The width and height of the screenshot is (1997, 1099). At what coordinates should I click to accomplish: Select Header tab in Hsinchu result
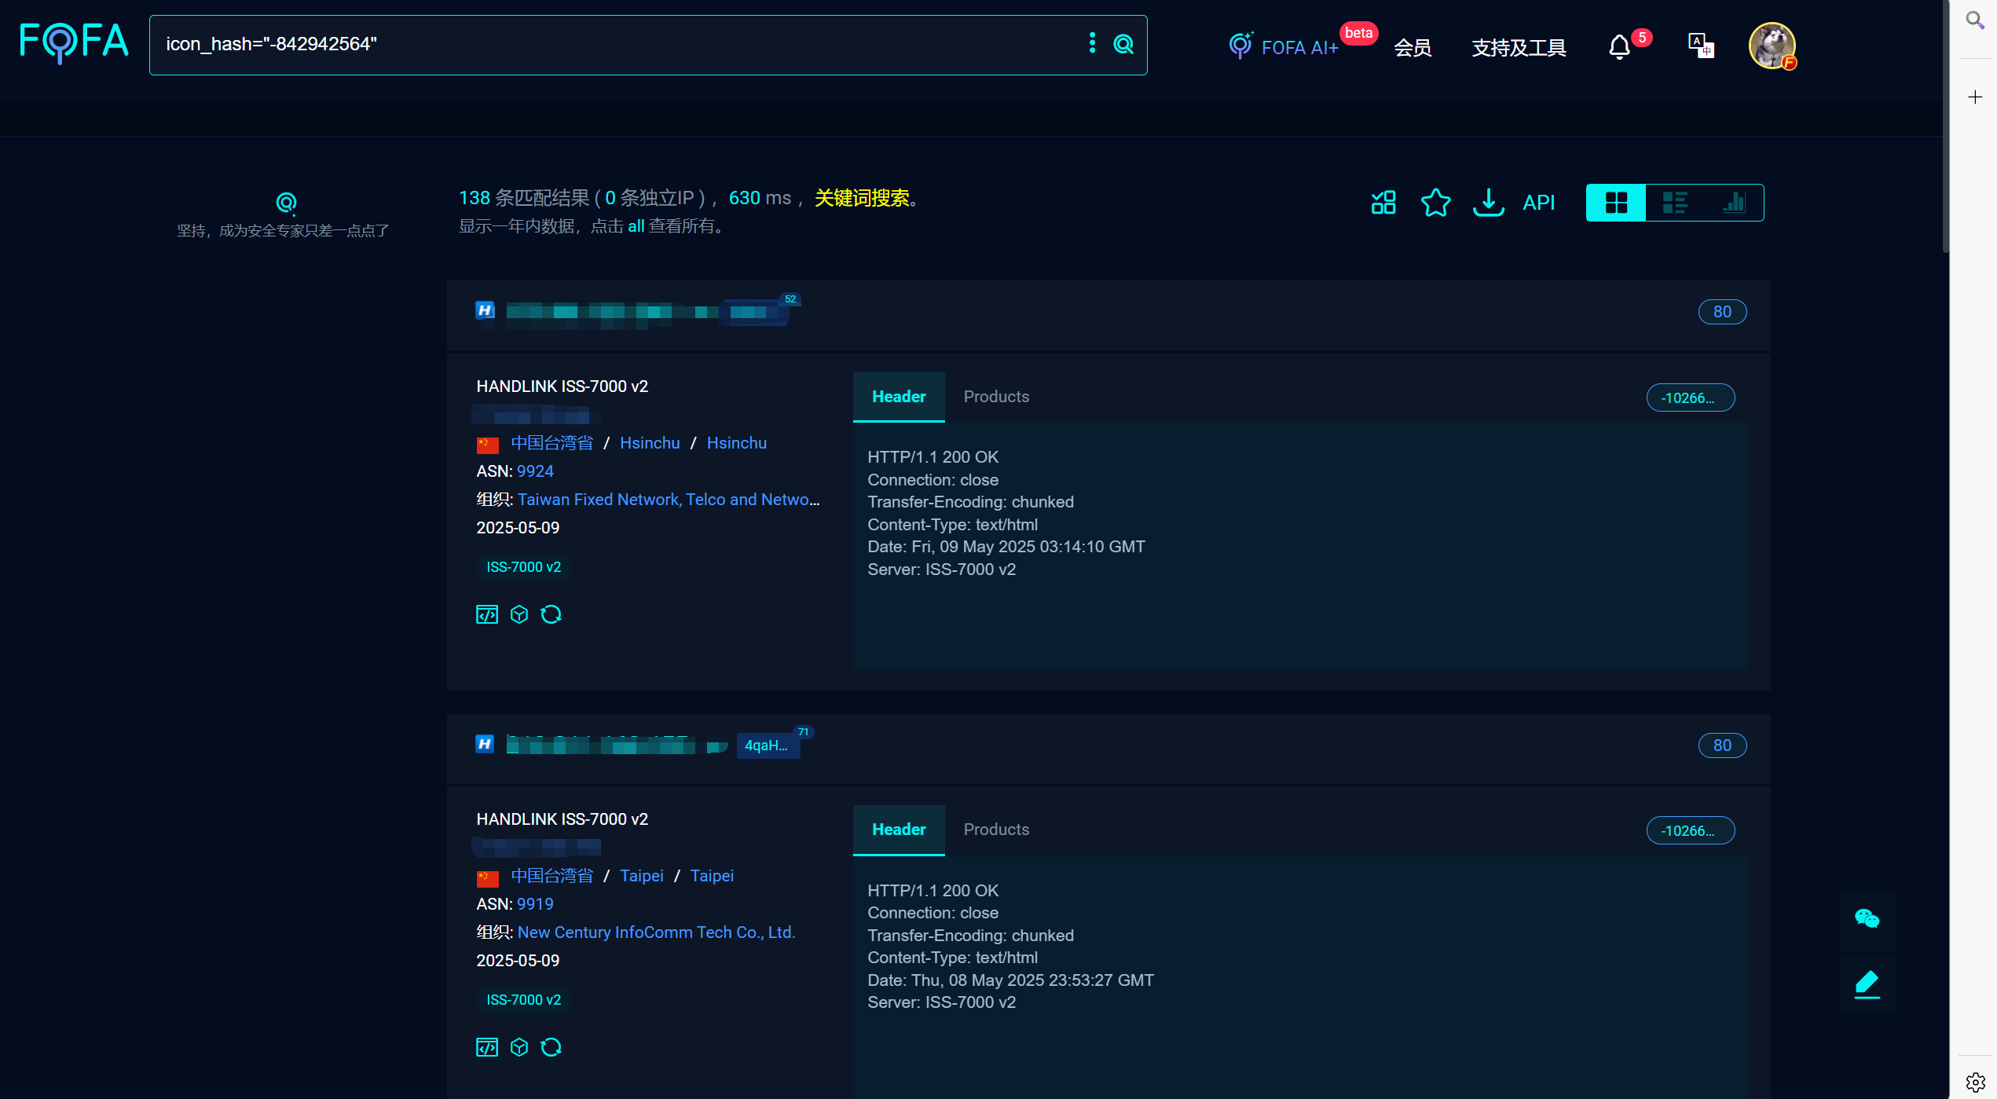(x=899, y=397)
